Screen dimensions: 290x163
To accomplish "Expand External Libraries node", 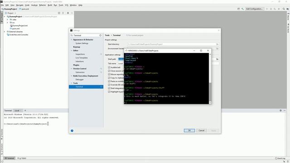I will tap(5, 32).
